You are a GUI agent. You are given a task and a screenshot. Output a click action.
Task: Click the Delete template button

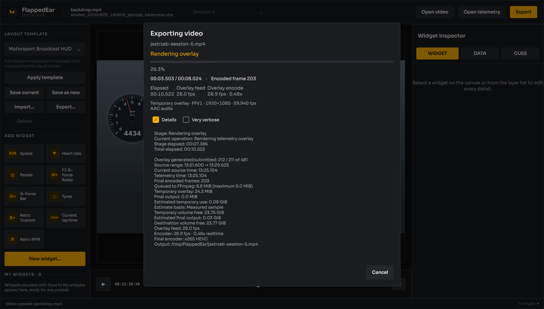pyautogui.click(x=24, y=121)
